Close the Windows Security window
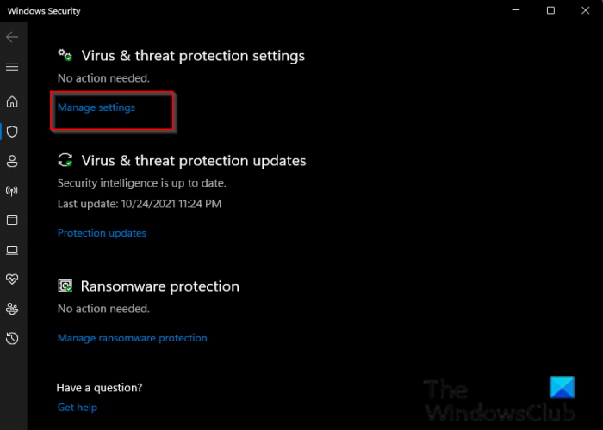The image size is (603, 430). point(587,10)
